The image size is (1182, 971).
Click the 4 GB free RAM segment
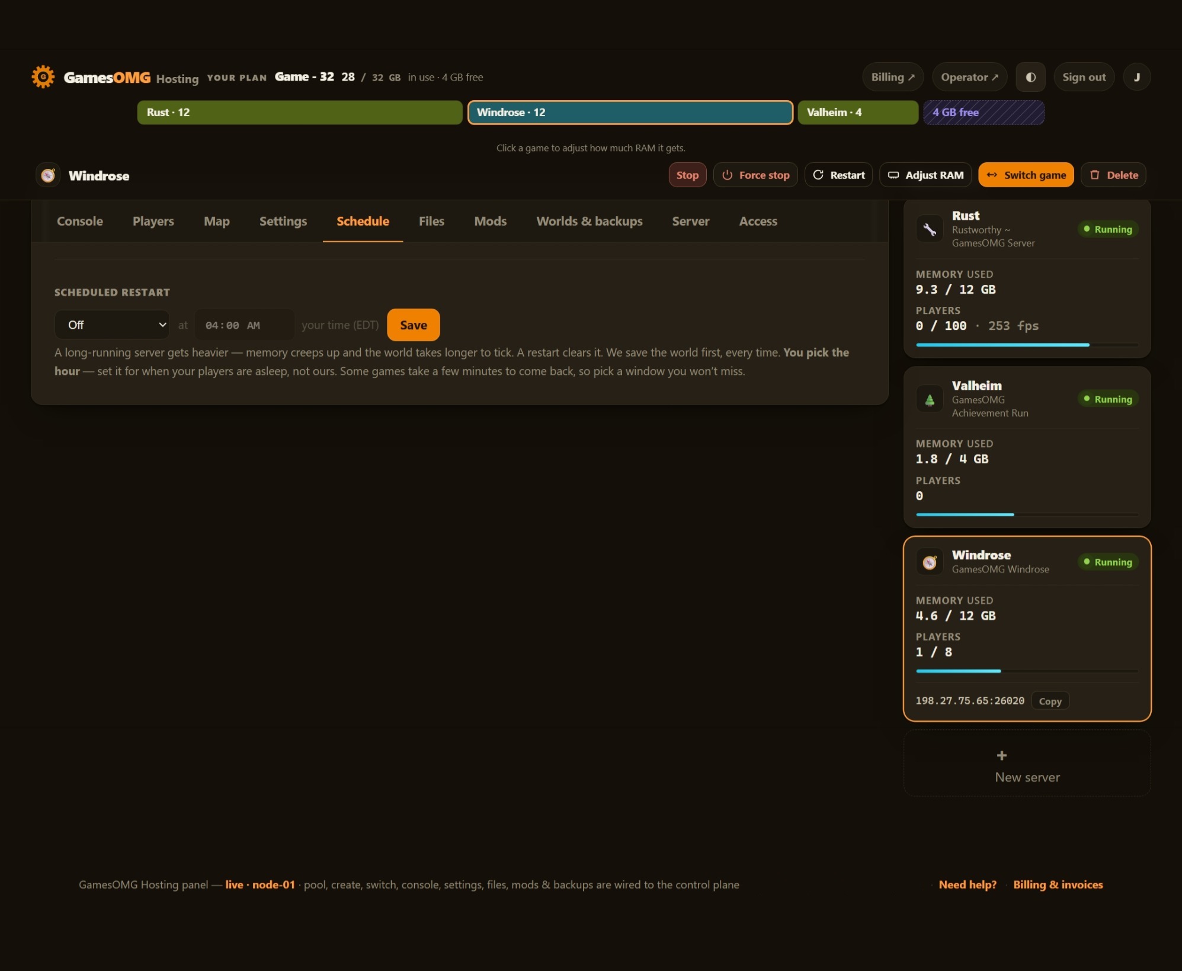point(984,113)
